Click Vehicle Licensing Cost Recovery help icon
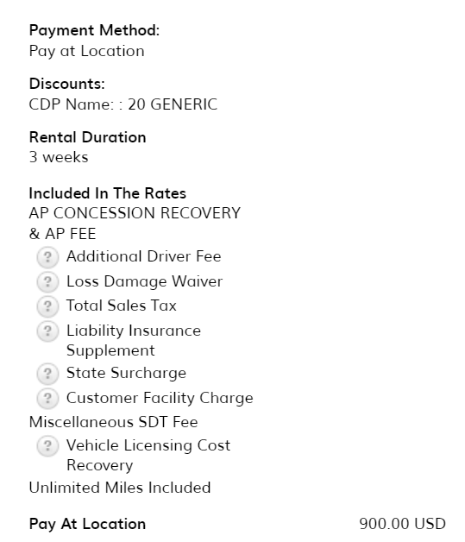This screenshot has height=542, width=465. 47,446
